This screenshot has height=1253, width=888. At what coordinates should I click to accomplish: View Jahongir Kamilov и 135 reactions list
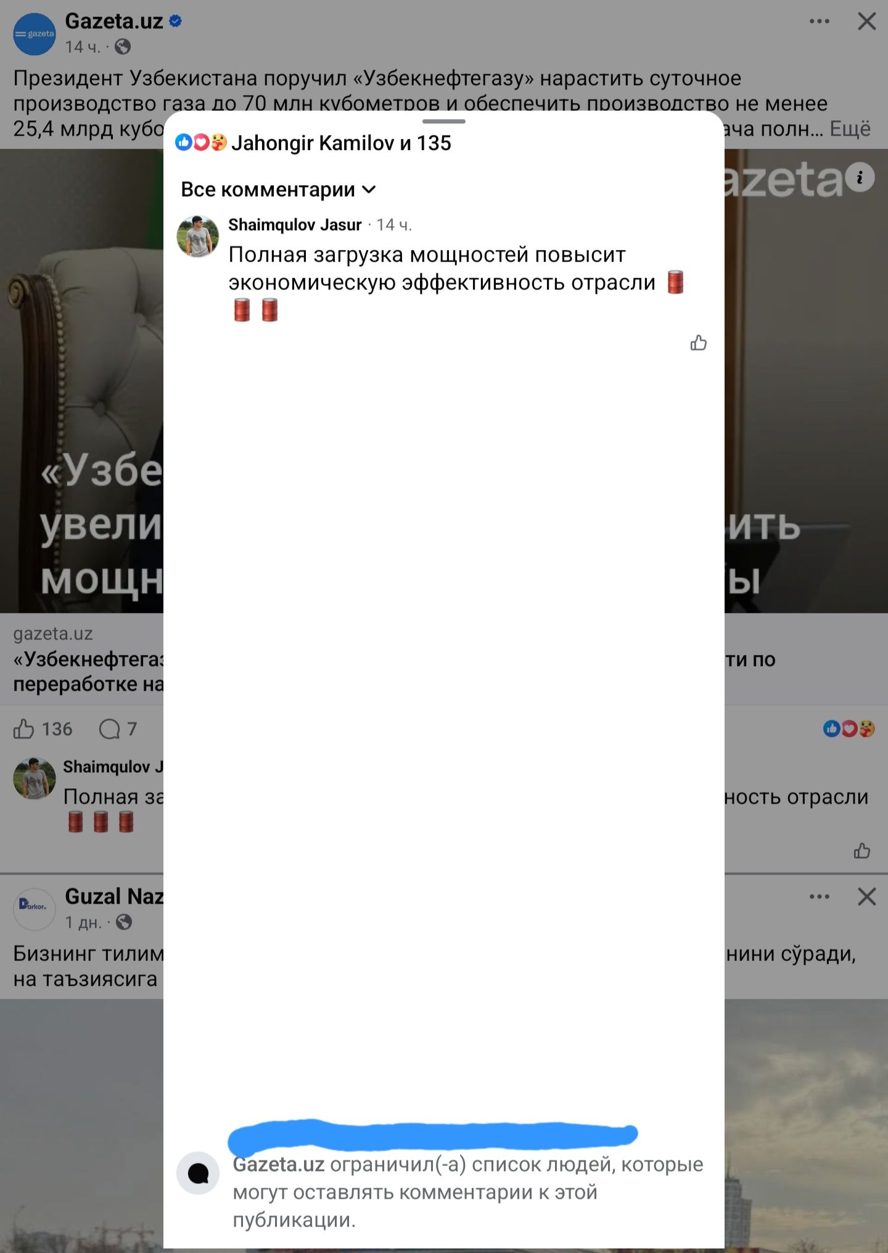(x=341, y=143)
